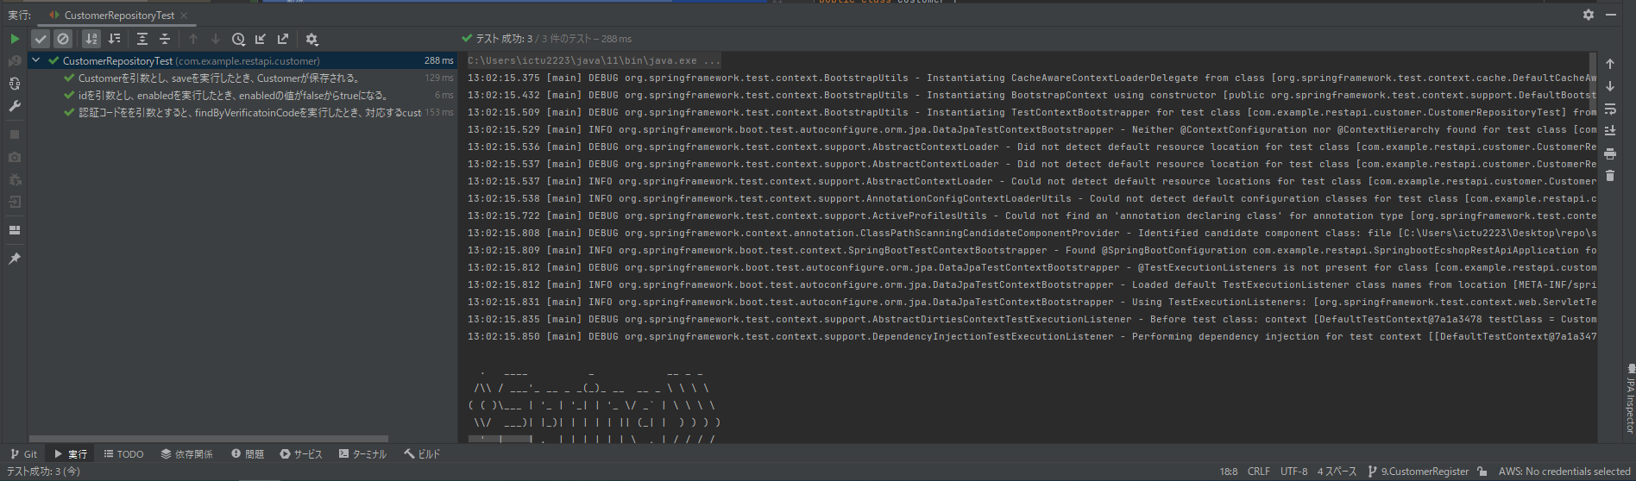This screenshot has height=481, width=1636.
Task: Toggle read-only lock icon in status bar
Action: 1482,472
